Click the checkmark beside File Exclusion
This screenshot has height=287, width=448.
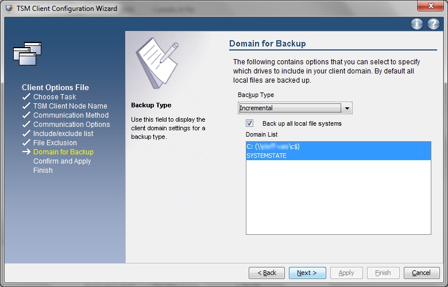click(x=26, y=142)
